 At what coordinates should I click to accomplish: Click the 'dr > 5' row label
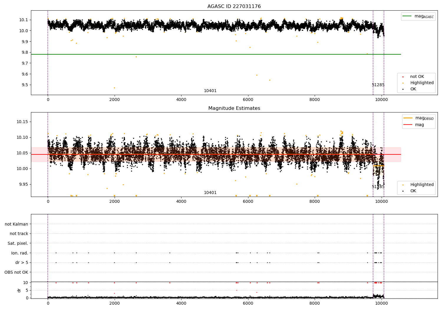22,263
